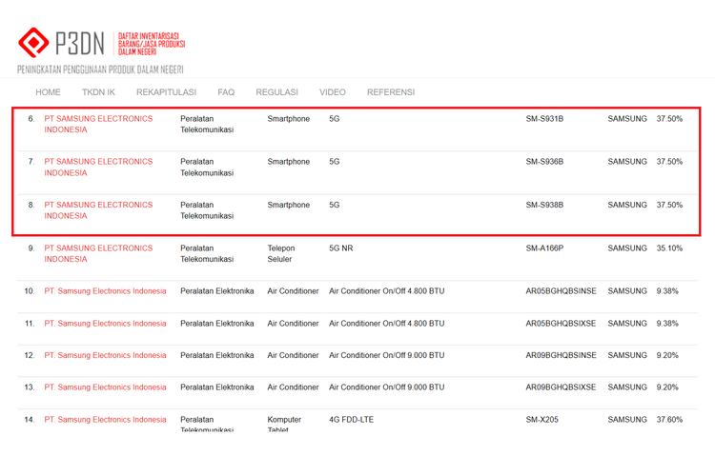This screenshot has width=715, height=476.
Task: Click company link in row 7
Action: pos(98,168)
